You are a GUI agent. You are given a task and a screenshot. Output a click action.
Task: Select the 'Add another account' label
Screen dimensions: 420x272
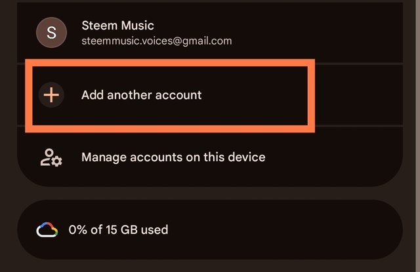click(x=141, y=95)
